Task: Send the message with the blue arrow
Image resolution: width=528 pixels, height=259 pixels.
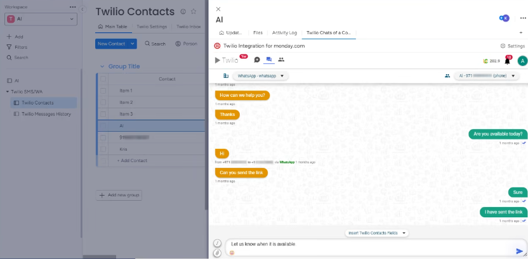Action: [x=520, y=251]
